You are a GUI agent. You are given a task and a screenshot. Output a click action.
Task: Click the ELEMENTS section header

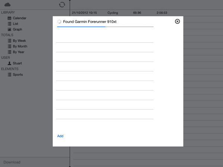click(x=10, y=69)
